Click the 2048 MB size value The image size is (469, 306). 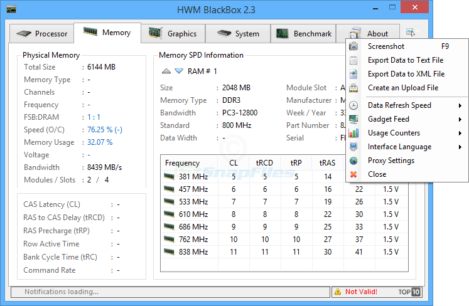(x=236, y=88)
